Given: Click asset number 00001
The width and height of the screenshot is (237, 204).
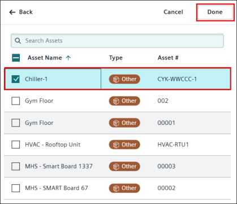Looking at the screenshot, I should tap(166, 123).
